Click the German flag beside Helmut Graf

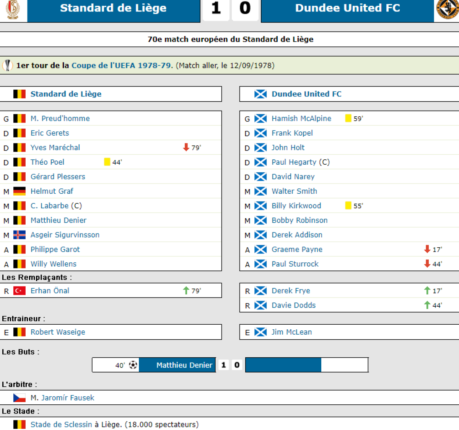pos(20,191)
